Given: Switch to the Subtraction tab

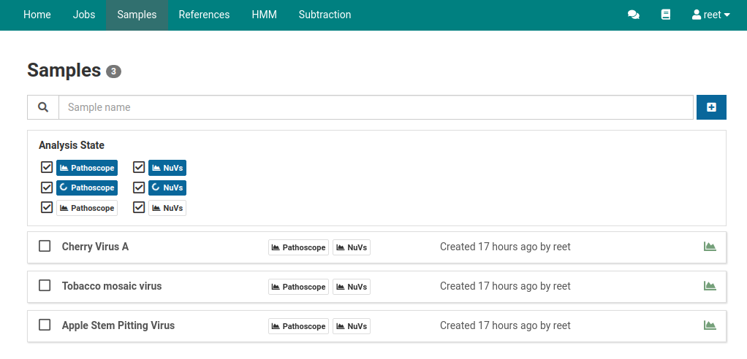Looking at the screenshot, I should 325,15.
